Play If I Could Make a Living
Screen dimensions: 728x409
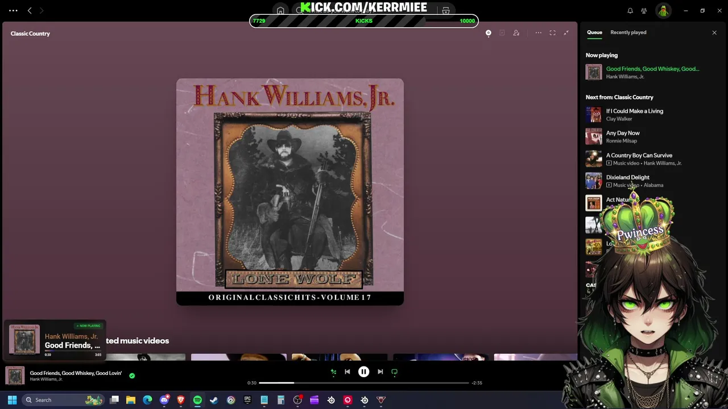pos(635,111)
